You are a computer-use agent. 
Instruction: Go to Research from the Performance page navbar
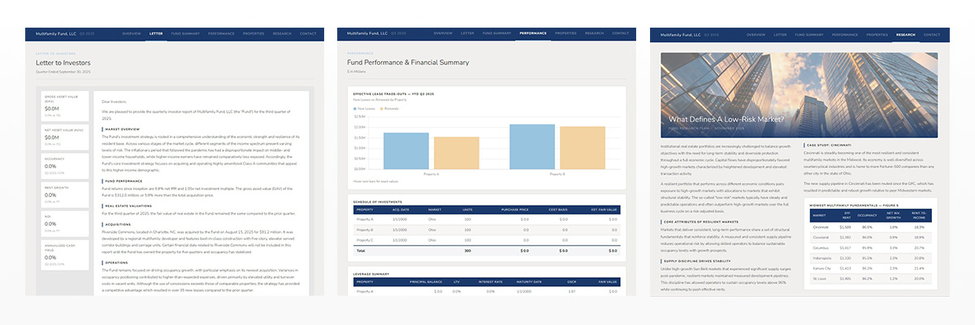(x=595, y=34)
